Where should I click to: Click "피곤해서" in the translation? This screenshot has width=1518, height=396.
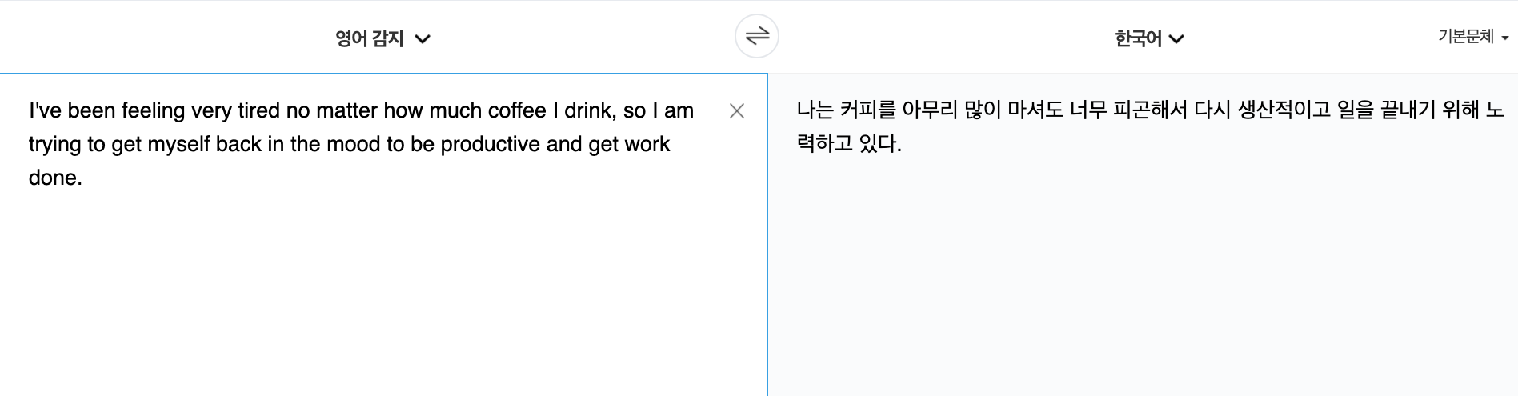[1150, 110]
